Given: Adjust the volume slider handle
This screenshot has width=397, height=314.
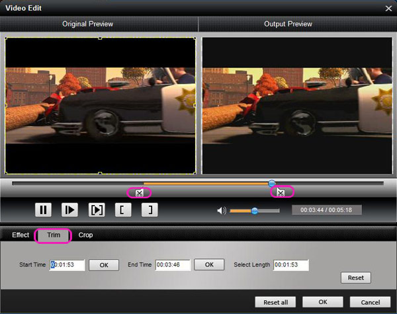Looking at the screenshot, I should [255, 210].
